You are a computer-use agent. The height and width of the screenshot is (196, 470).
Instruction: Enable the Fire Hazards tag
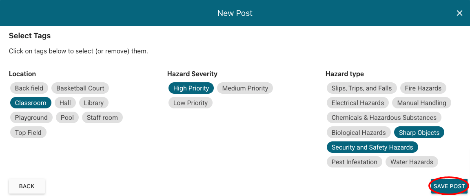(423, 88)
